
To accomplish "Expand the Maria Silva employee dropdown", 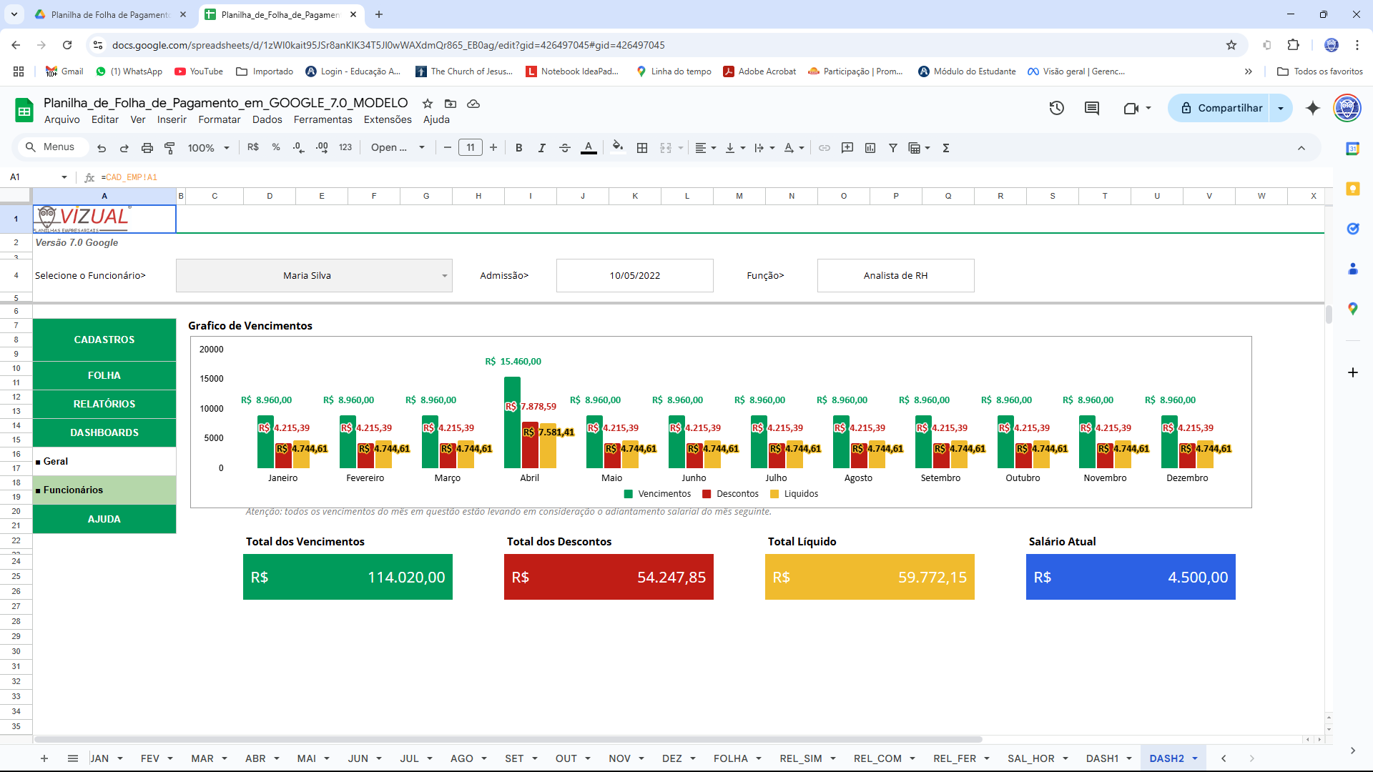I will (x=444, y=276).
